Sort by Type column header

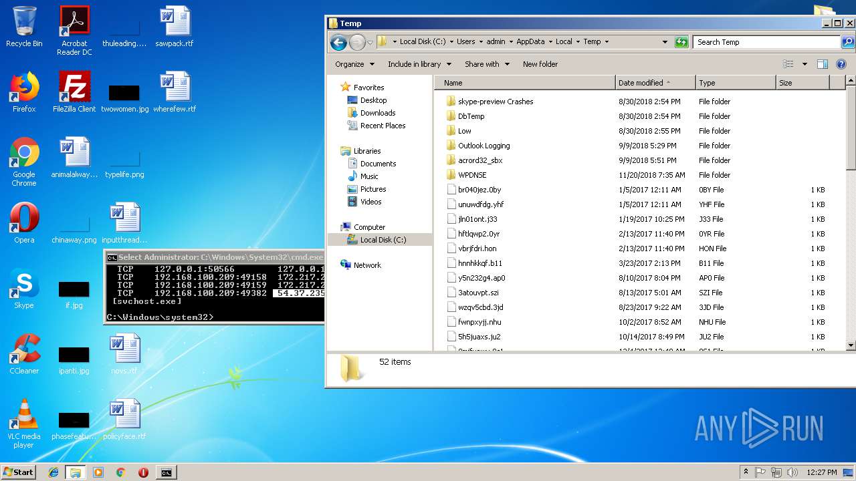pos(736,83)
